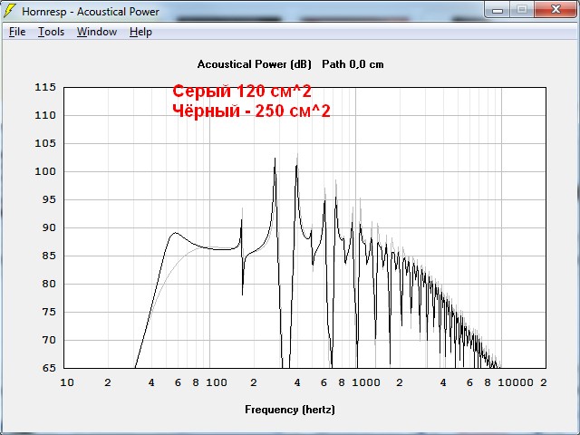Click the 1000 Hz x-axis label
The height and width of the screenshot is (435, 580).
365,382
